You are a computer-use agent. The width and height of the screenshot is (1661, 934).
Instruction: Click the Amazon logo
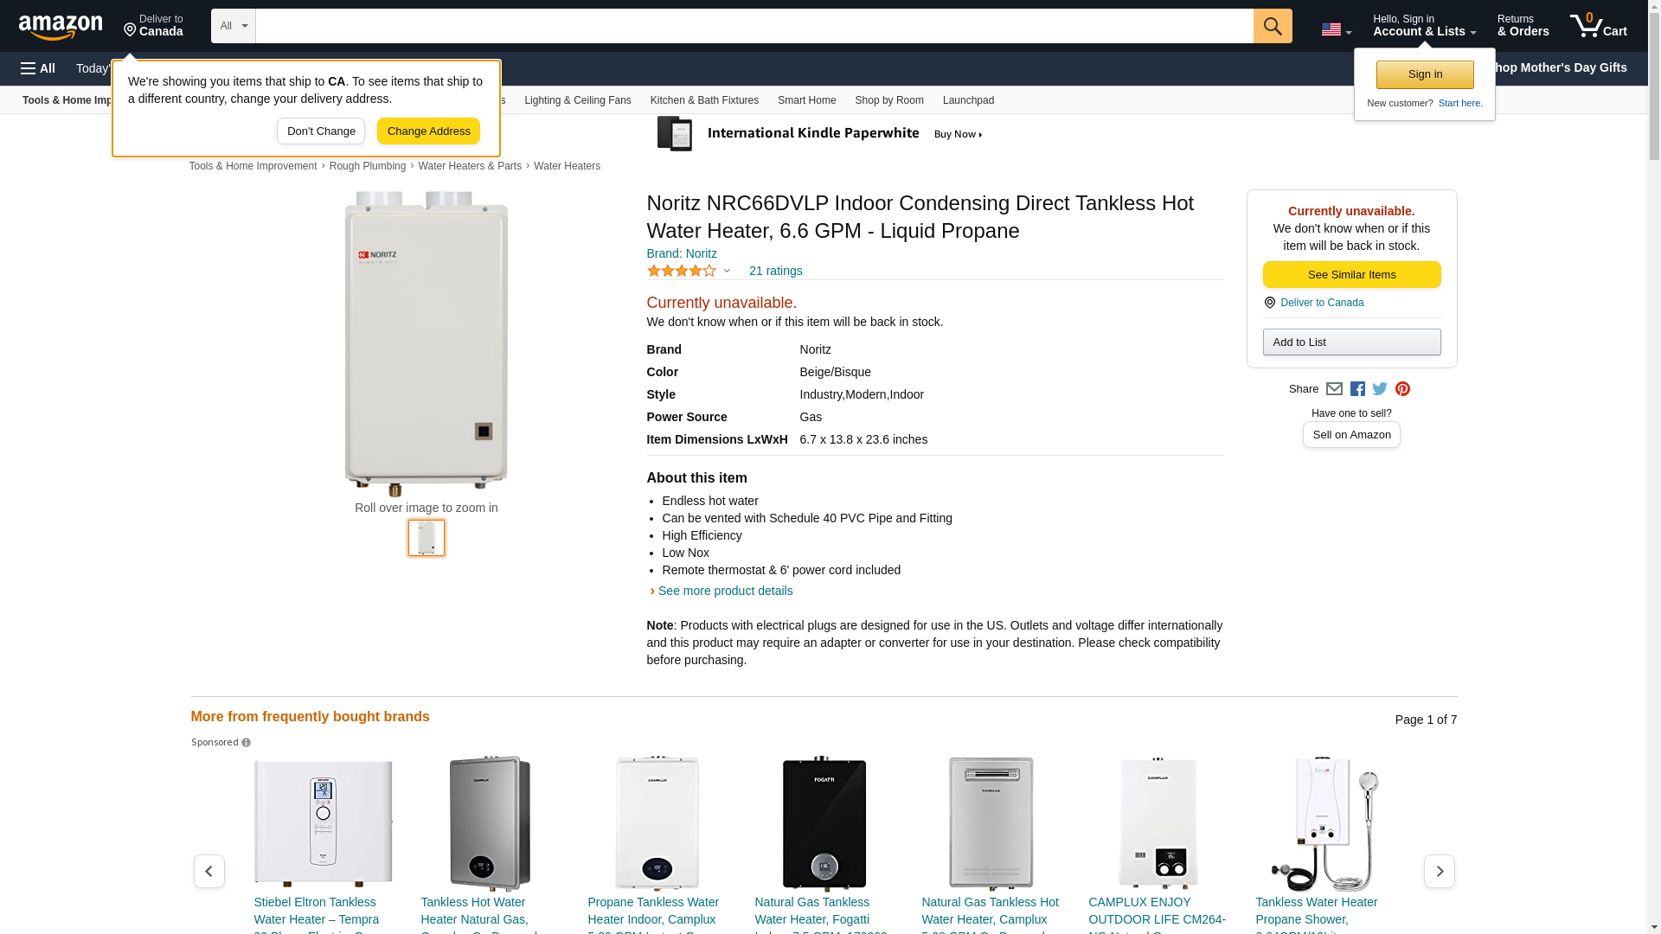pyautogui.click(x=61, y=27)
